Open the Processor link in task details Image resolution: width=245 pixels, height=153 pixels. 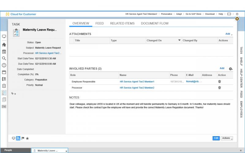(x=48, y=53)
